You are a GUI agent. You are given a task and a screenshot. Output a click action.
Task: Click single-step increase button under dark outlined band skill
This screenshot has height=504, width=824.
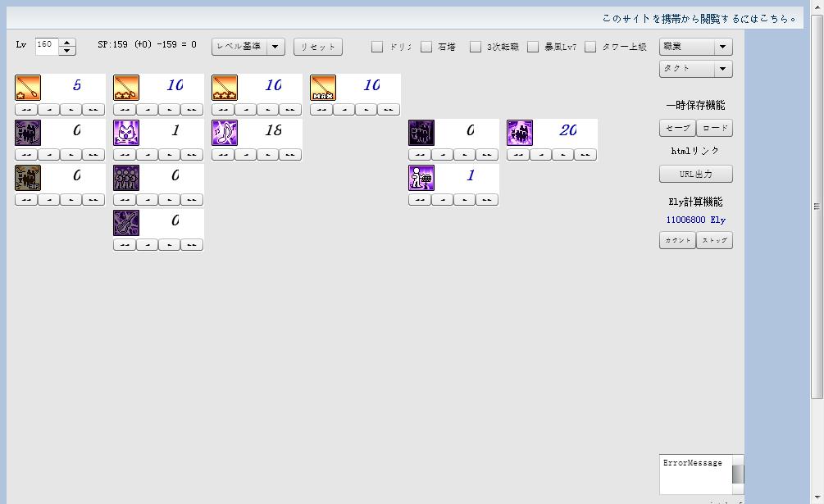[464, 154]
